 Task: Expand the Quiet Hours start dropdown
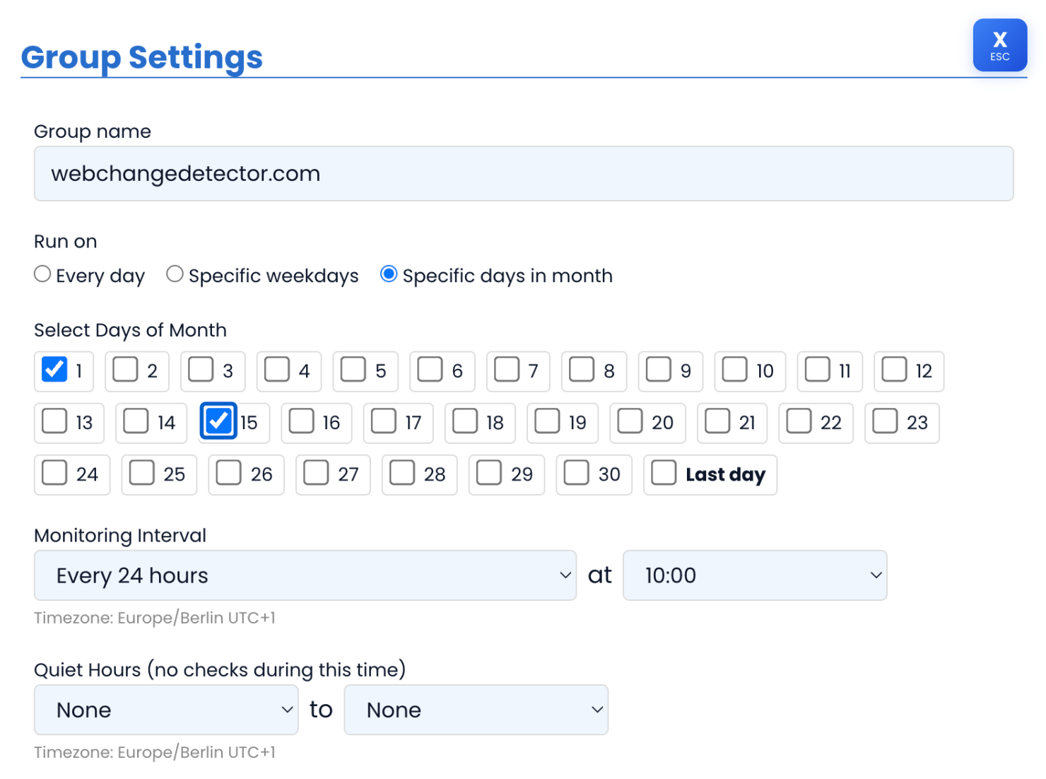[x=165, y=709]
